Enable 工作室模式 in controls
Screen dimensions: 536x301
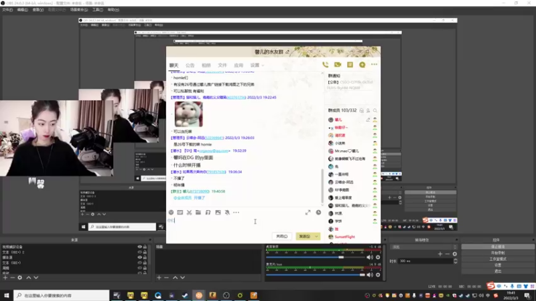498,259
